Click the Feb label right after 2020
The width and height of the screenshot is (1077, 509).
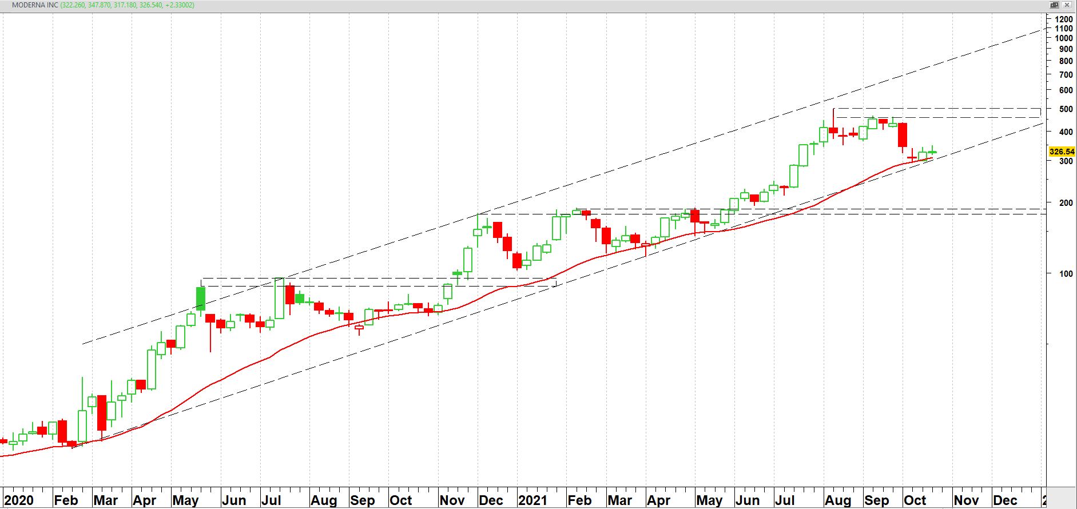pos(66,500)
